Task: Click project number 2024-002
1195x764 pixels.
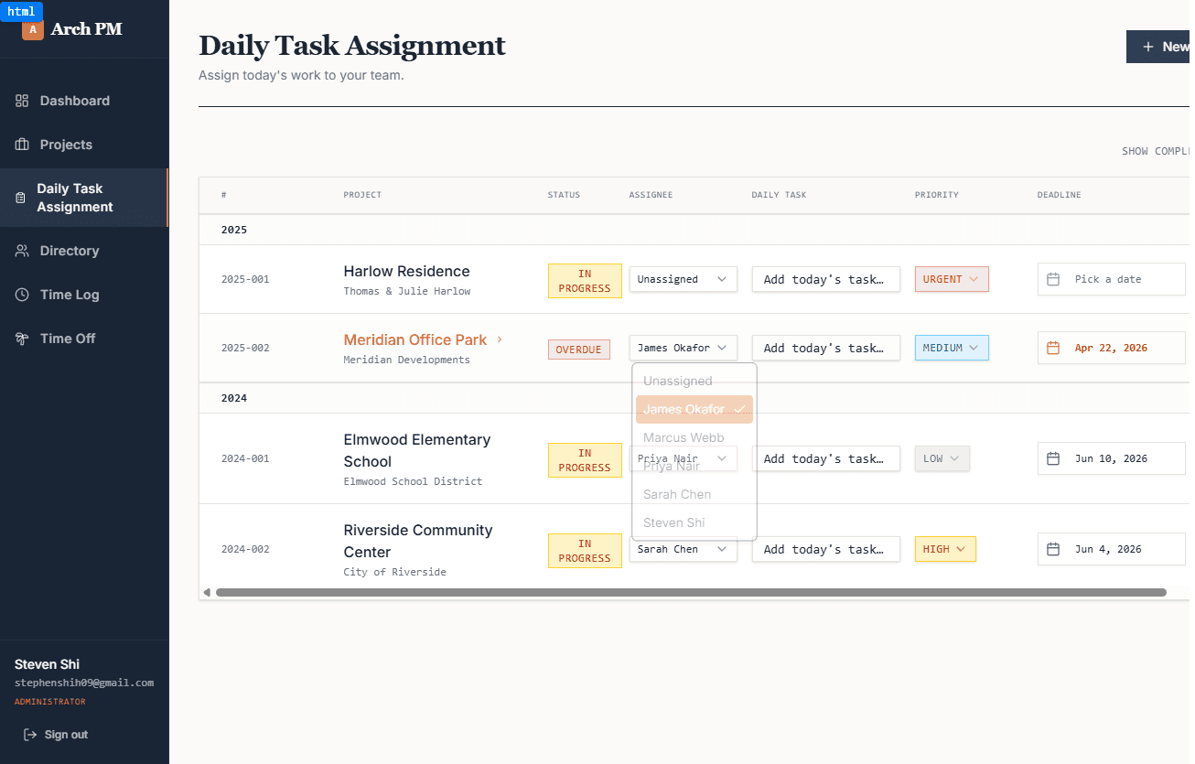Action: tap(245, 549)
